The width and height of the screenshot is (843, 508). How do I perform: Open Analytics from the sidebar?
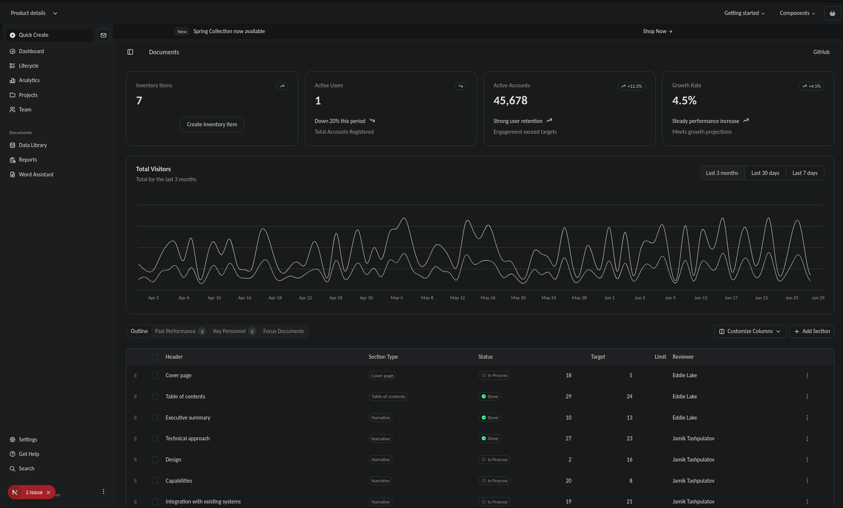(x=29, y=80)
